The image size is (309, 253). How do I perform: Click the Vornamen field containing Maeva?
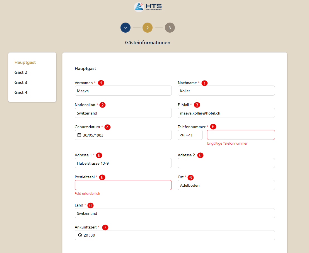coord(123,91)
